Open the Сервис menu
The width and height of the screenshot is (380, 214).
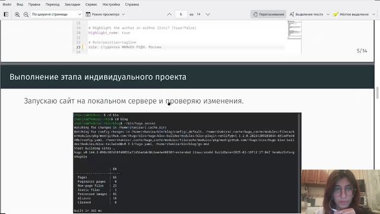coord(91,4)
